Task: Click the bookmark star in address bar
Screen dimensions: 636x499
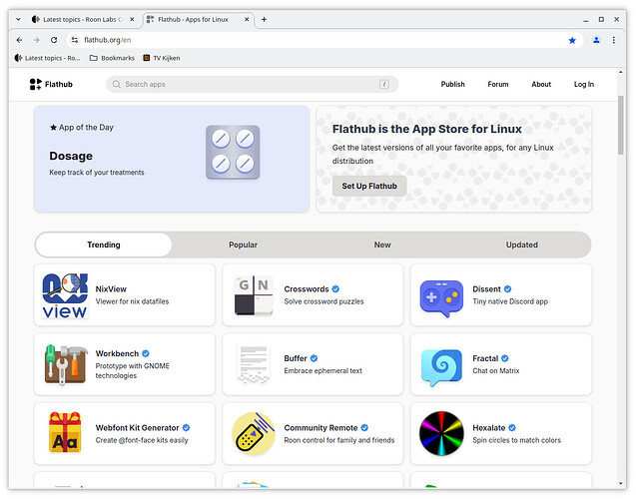Action: (x=572, y=40)
